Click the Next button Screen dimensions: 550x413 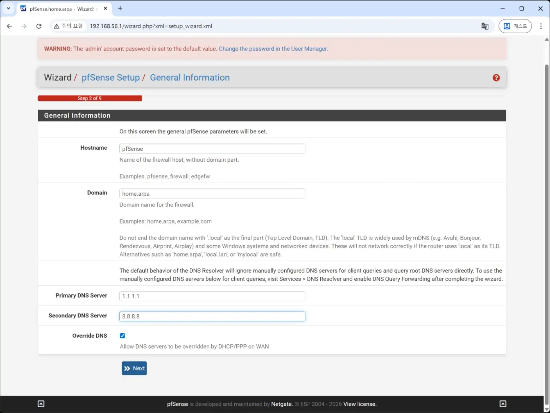134,368
